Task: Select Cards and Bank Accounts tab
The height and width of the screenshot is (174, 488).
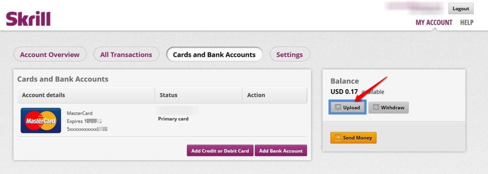Action: coord(214,54)
